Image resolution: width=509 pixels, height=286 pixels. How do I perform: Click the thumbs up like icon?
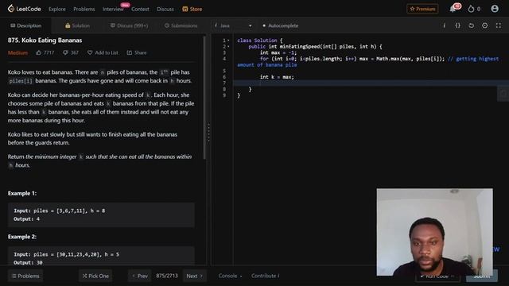click(x=39, y=52)
